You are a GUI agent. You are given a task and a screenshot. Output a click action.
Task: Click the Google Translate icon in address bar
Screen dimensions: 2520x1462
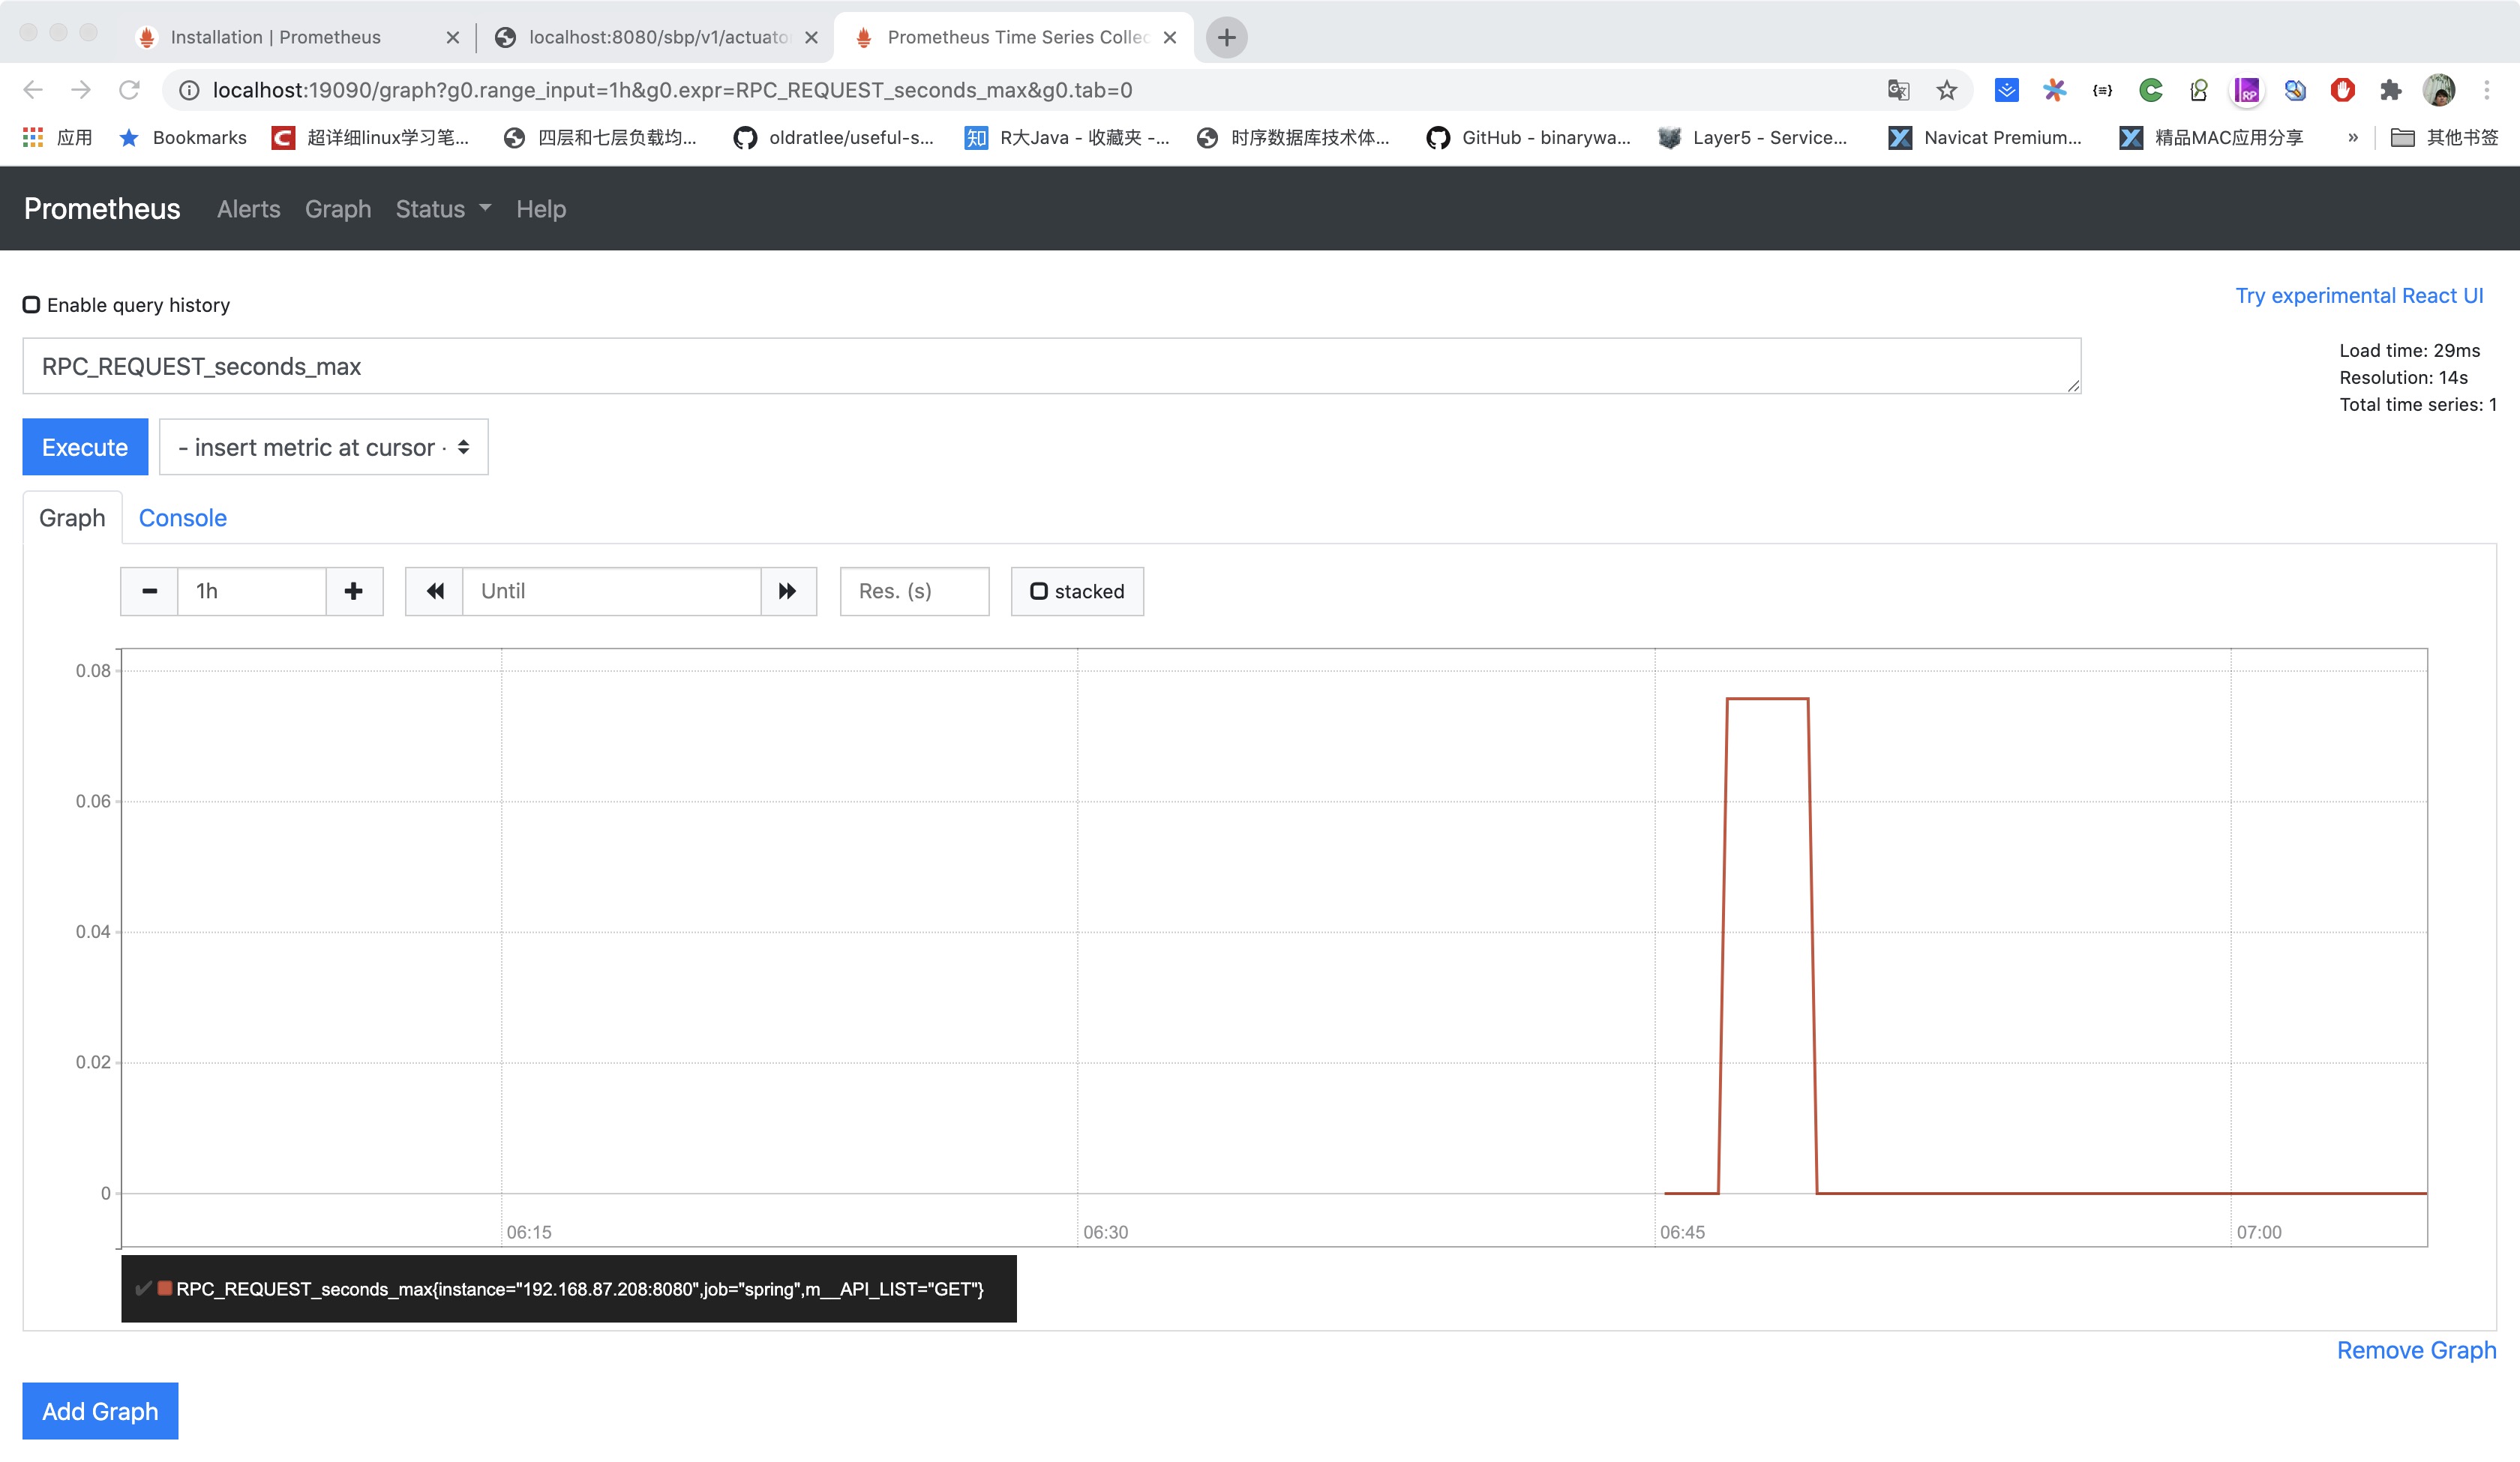point(1898,90)
